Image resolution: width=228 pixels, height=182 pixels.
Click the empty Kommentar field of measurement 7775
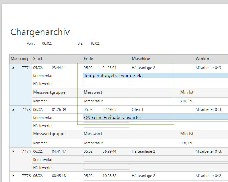point(155,159)
